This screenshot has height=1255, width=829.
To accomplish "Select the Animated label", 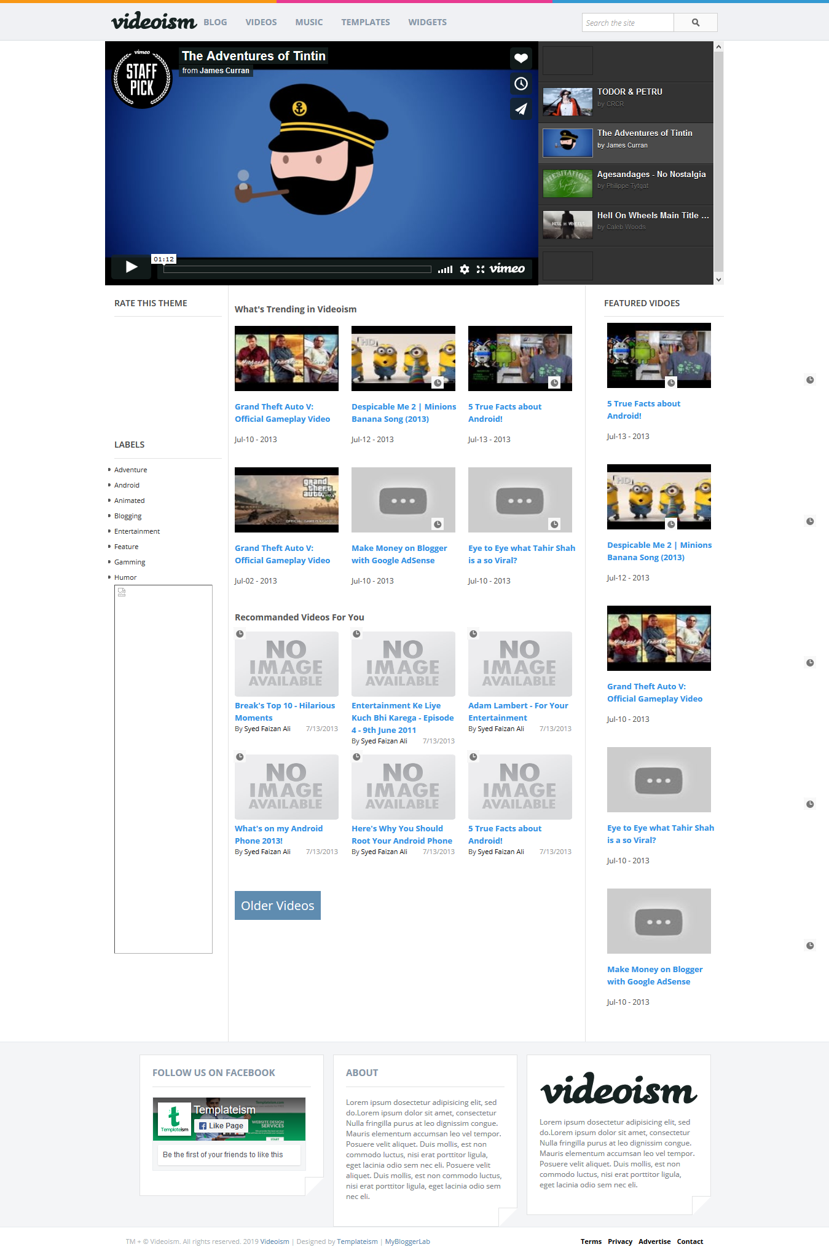I will [130, 501].
